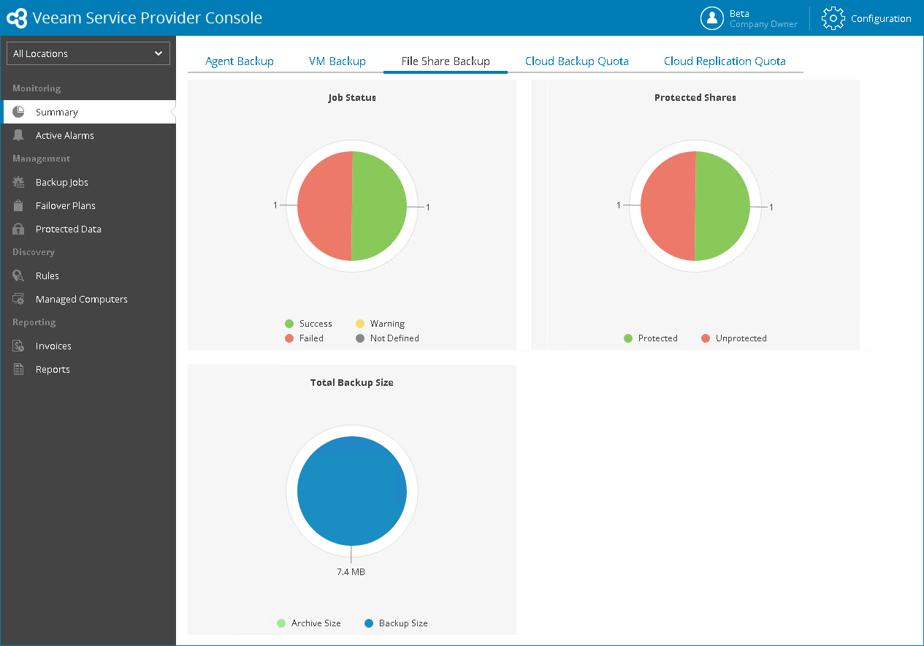Image resolution: width=924 pixels, height=646 pixels.
Task: Toggle the Protected legend item
Action: 651,338
